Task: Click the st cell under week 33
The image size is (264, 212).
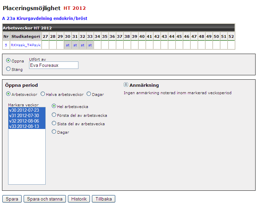Action: coord(90,45)
